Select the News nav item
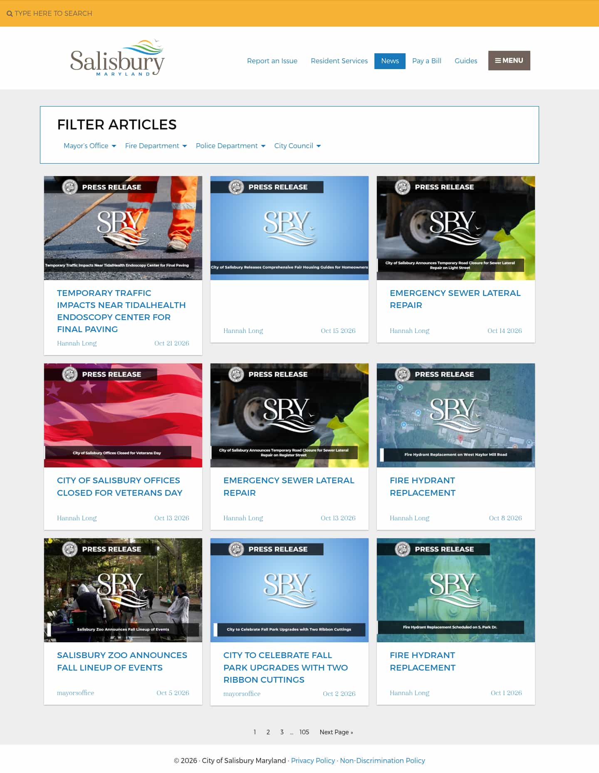 point(390,61)
